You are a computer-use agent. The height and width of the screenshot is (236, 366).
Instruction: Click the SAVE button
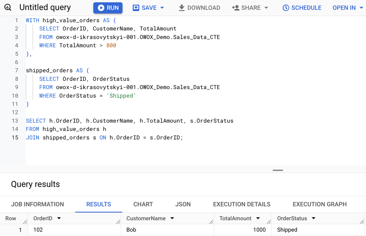tap(145, 8)
